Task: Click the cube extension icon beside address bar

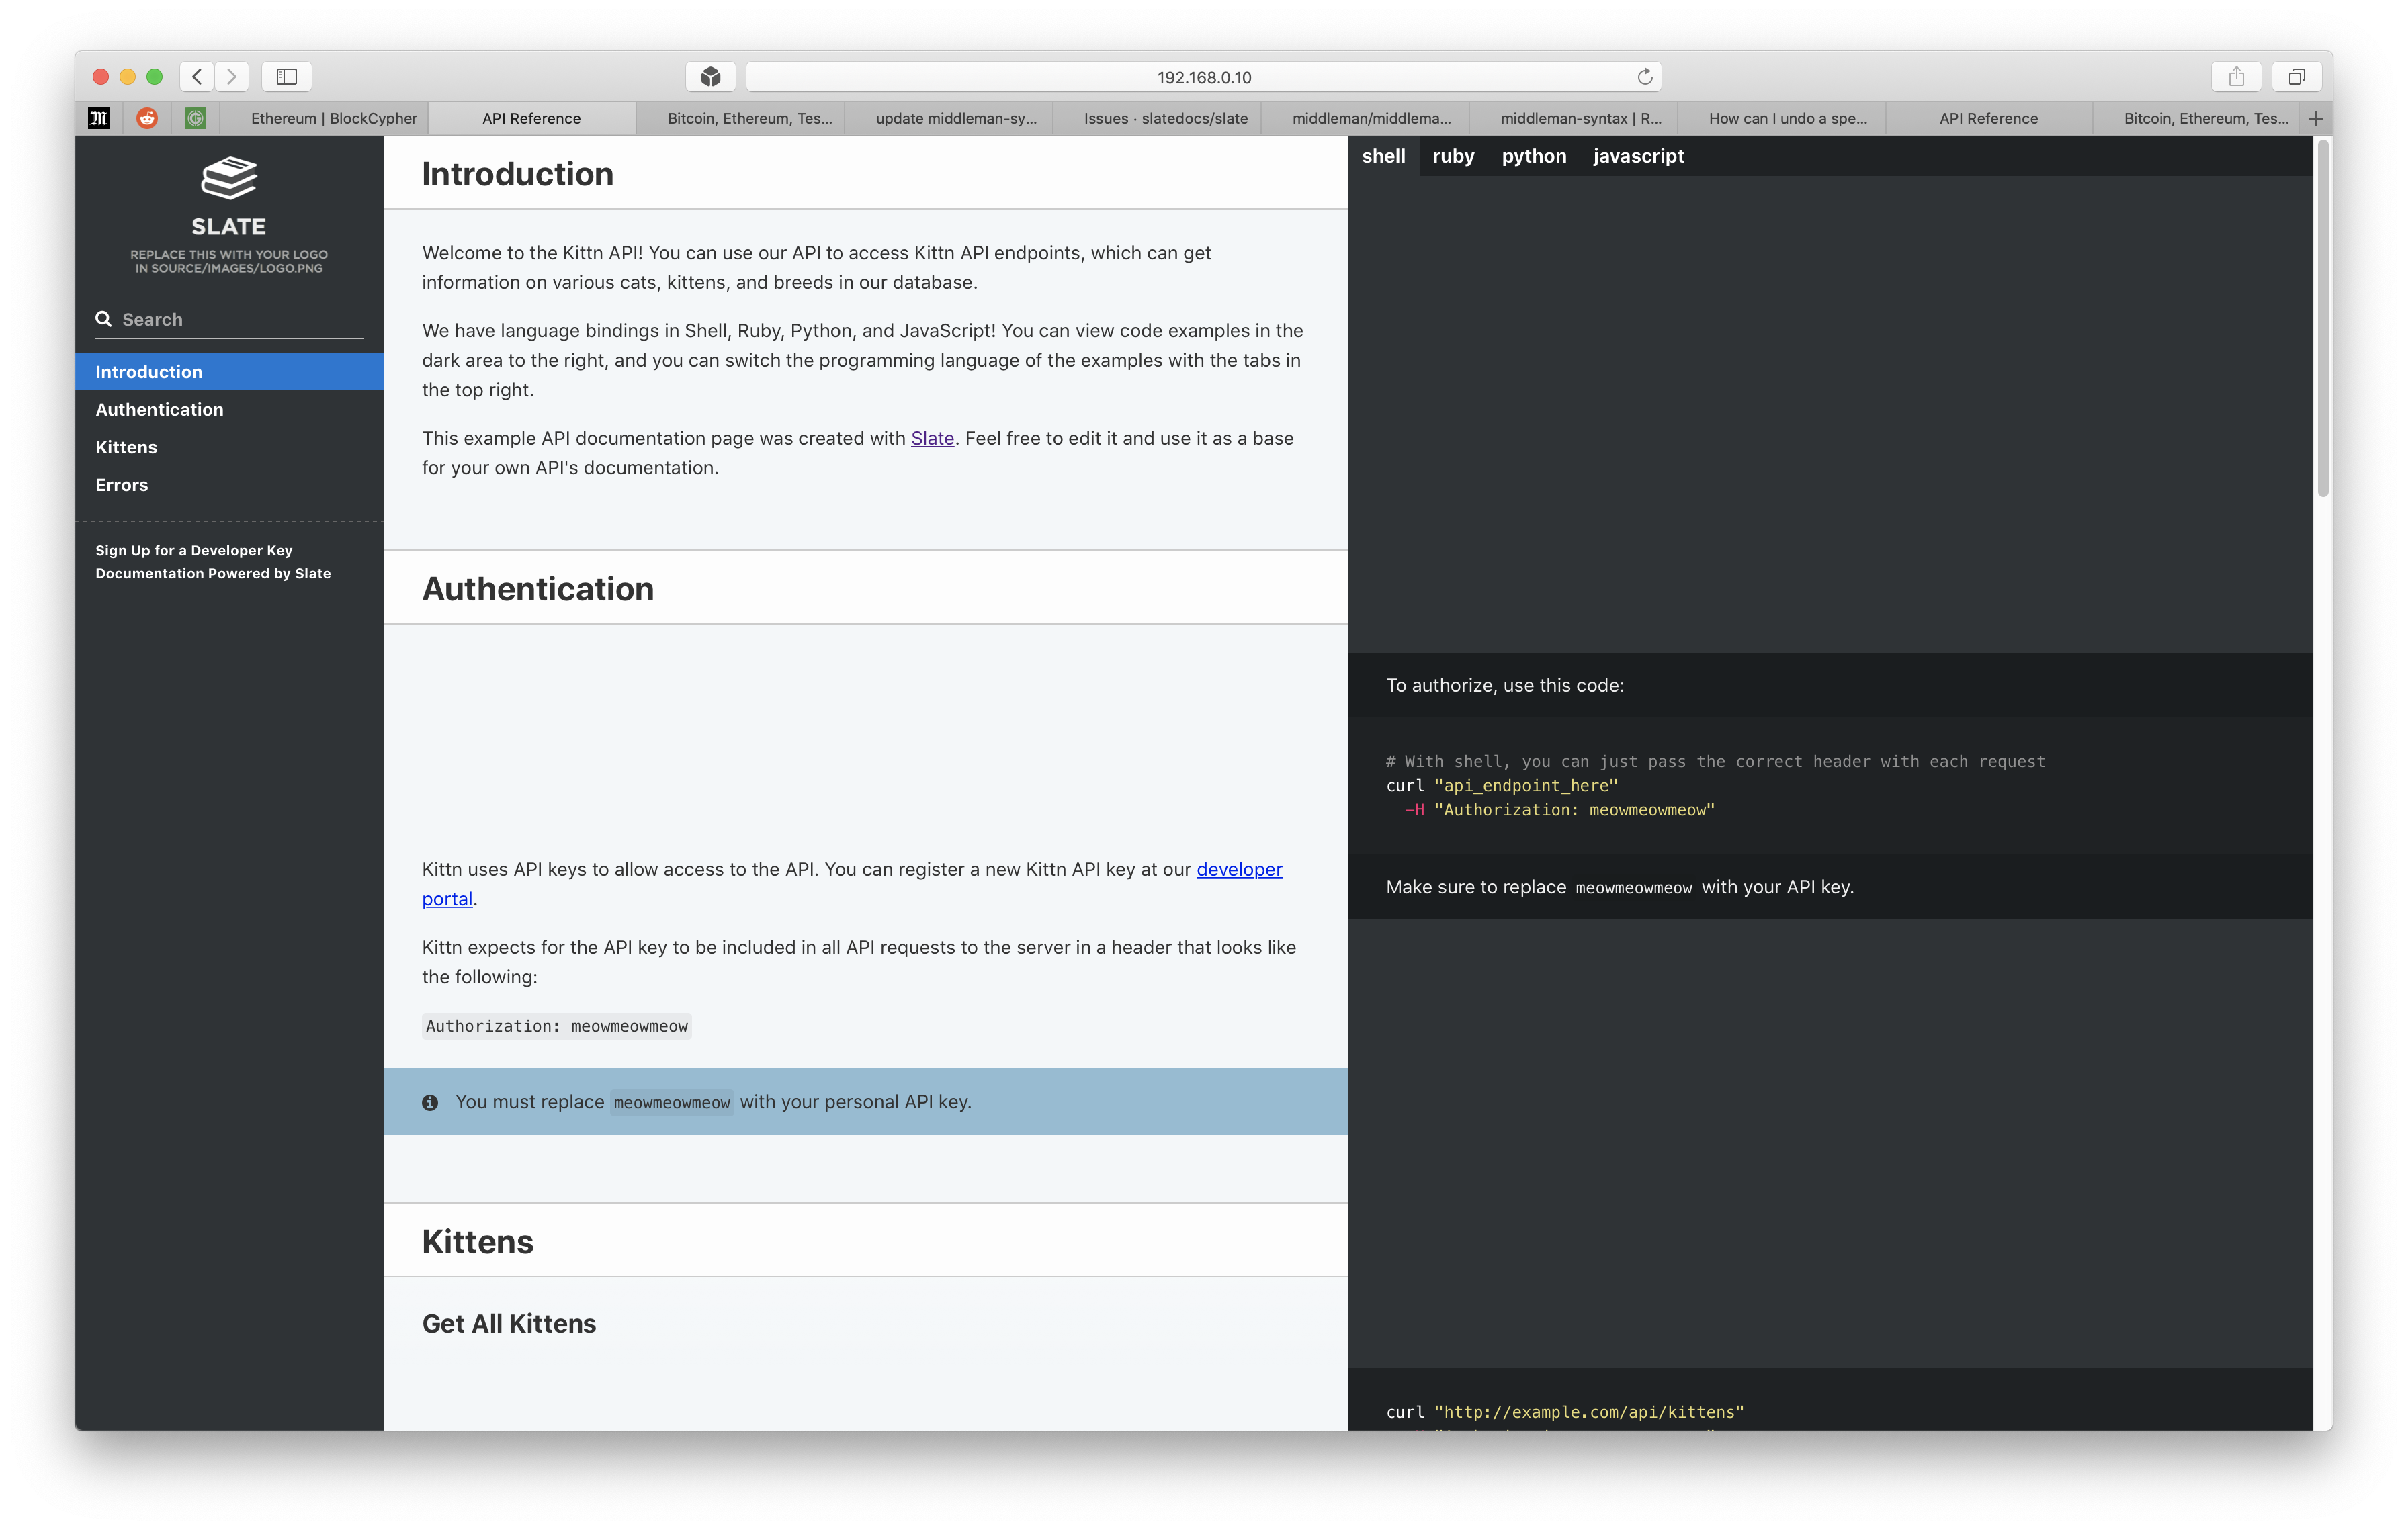Action: (711, 76)
